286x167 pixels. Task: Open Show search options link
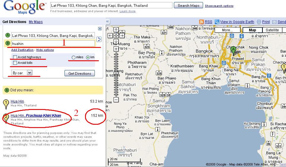(219, 6)
